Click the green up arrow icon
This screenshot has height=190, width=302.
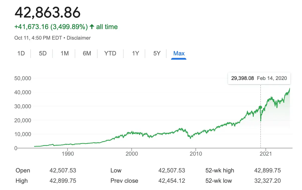point(92,27)
